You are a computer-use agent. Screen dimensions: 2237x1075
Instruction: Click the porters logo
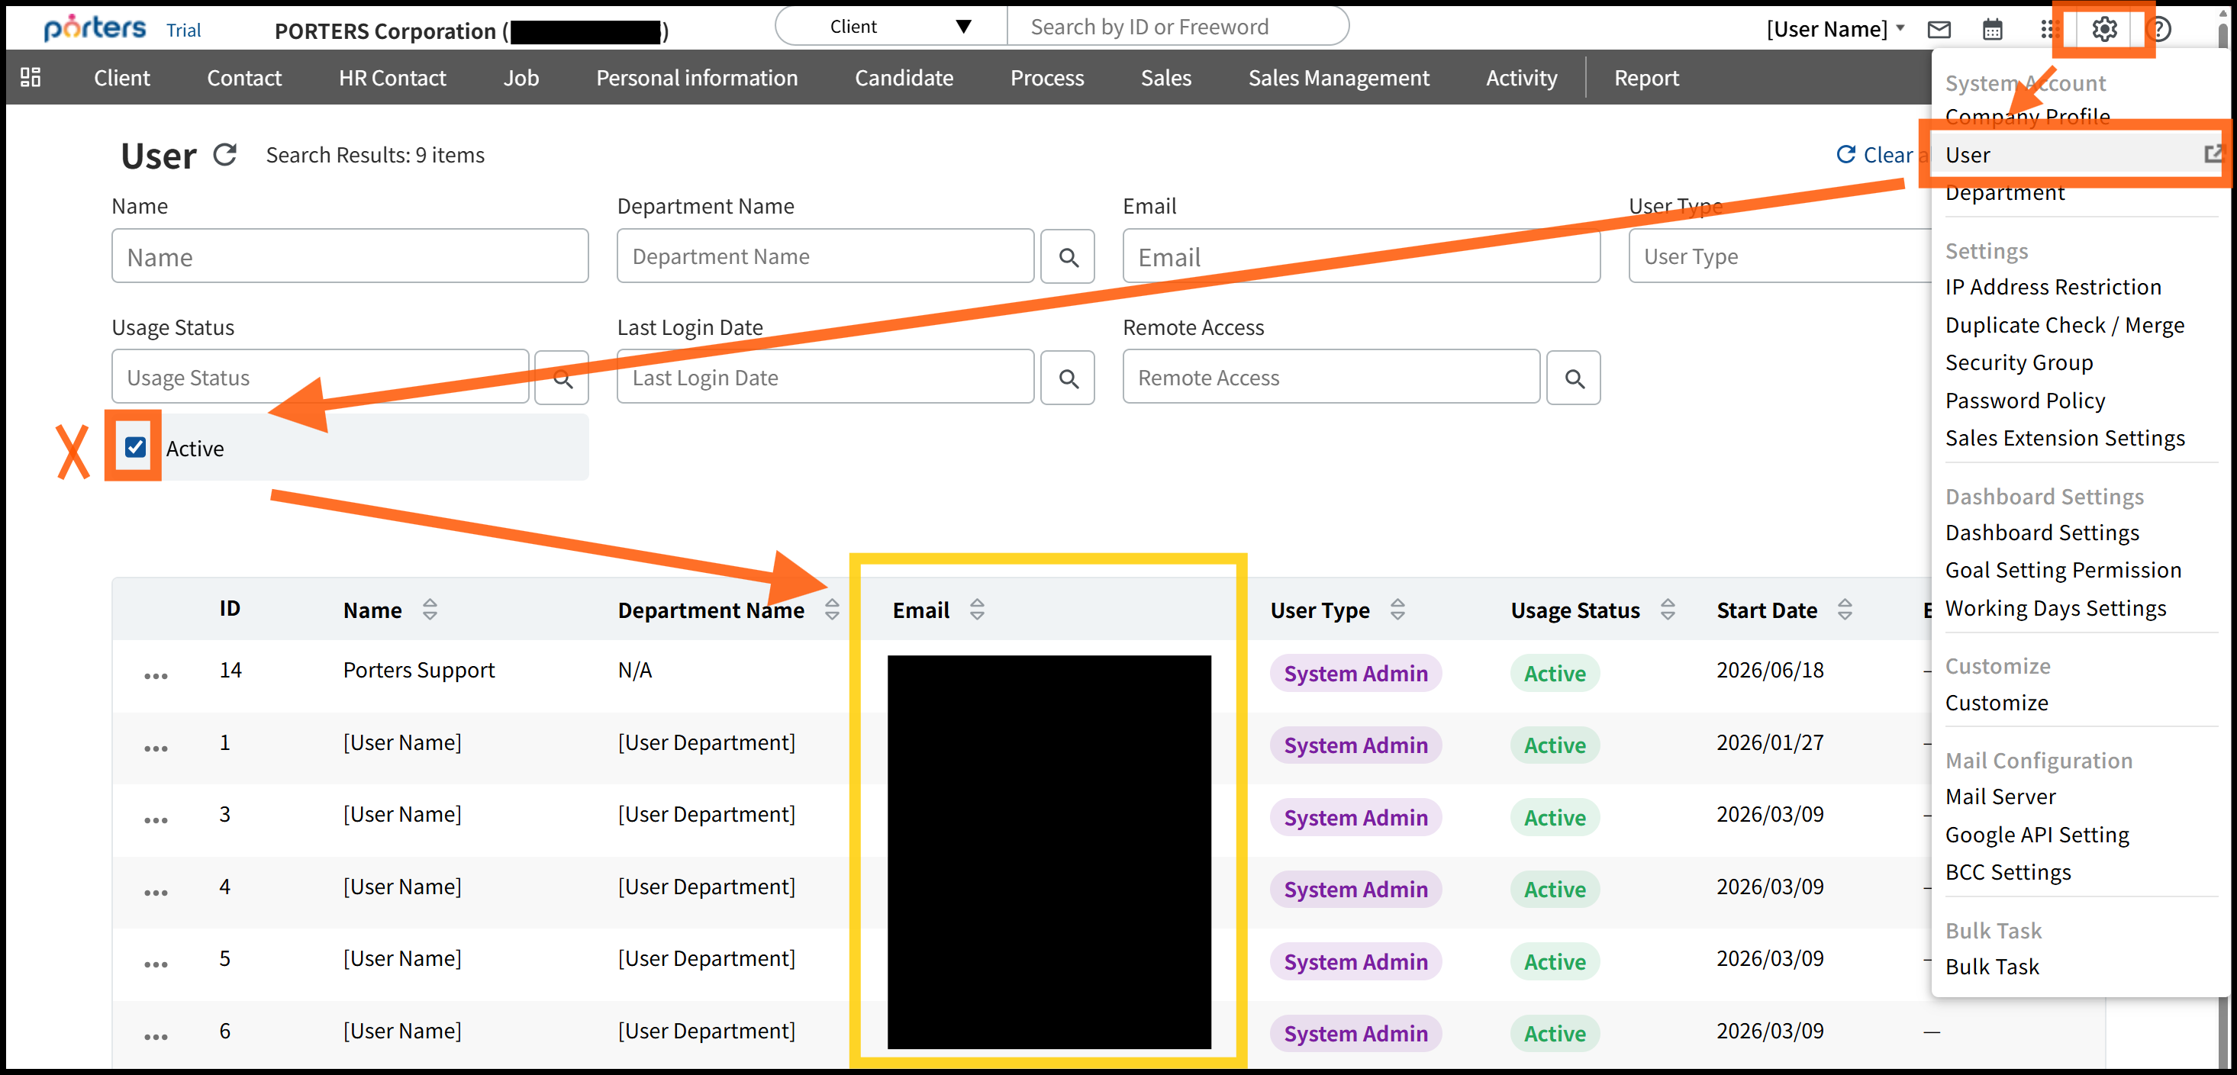click(x=95, y=27)
